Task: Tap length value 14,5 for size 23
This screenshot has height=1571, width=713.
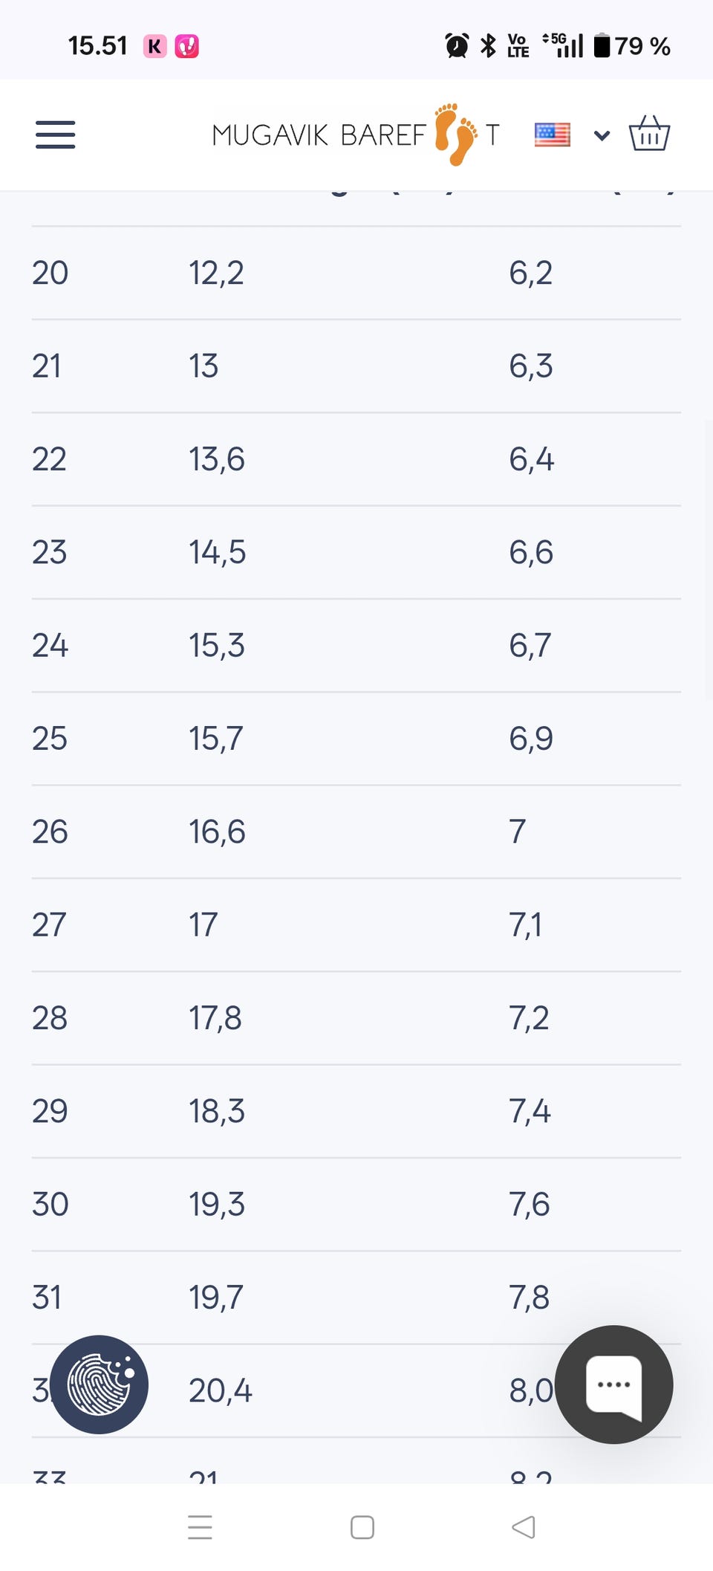Action: (x=217, y=552)
